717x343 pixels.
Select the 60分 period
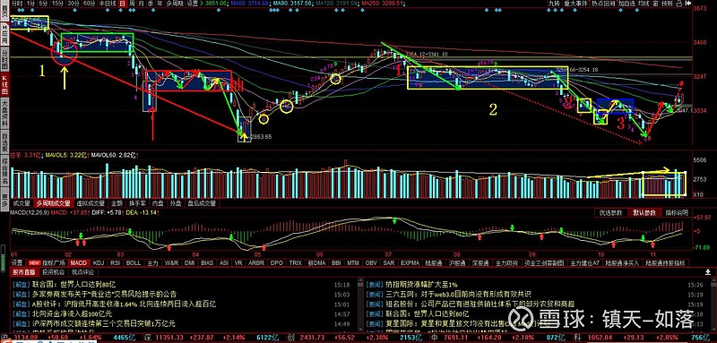pos(89,4)
